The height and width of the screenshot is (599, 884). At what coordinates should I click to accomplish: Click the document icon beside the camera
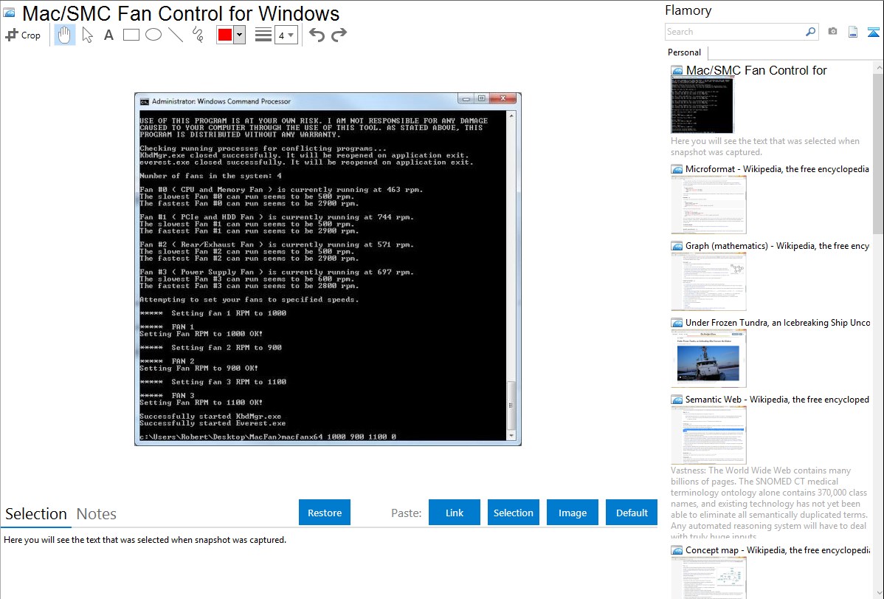pyautogui.click(x=853, y=32)
